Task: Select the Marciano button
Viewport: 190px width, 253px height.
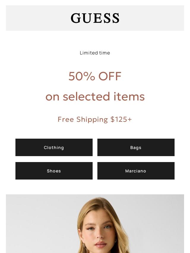Action: 136,171
